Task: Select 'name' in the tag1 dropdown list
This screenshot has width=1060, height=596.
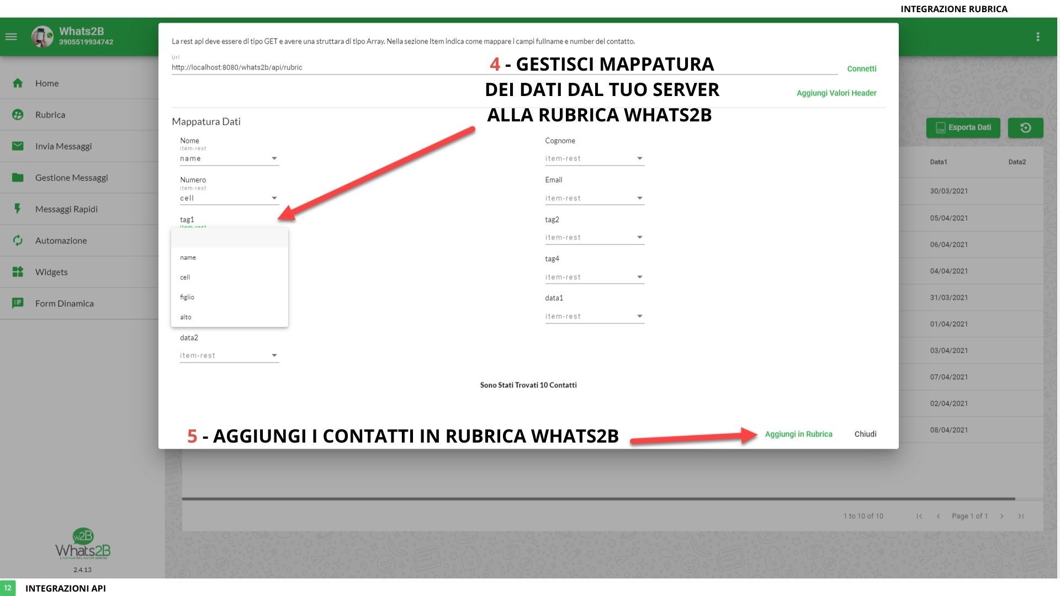Action: tap(230, 258)
